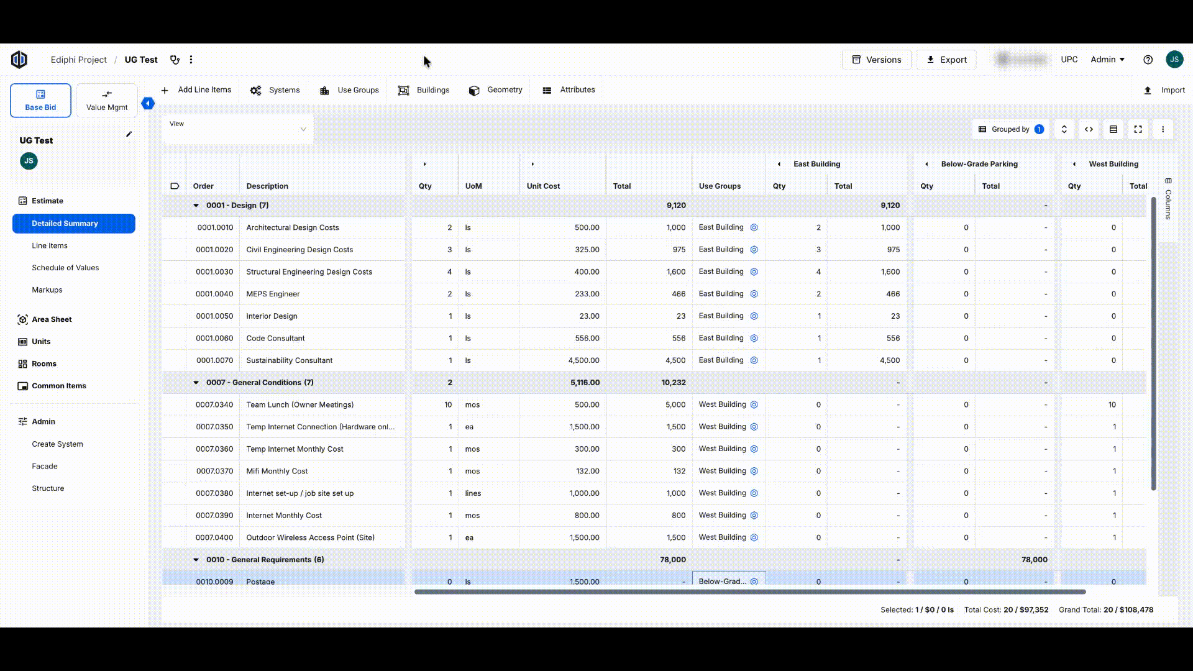Open the View dropdown

[x=238, y=129]
